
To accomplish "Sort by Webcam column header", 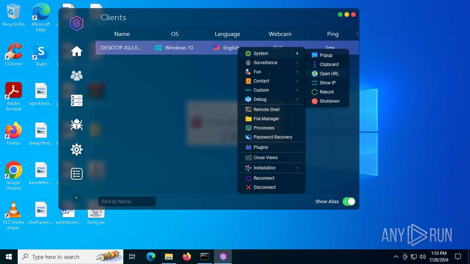I will pos(280,34).
